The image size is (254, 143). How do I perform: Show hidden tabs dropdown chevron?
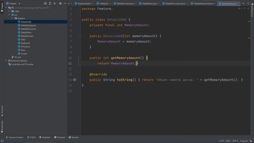point(243,4)
